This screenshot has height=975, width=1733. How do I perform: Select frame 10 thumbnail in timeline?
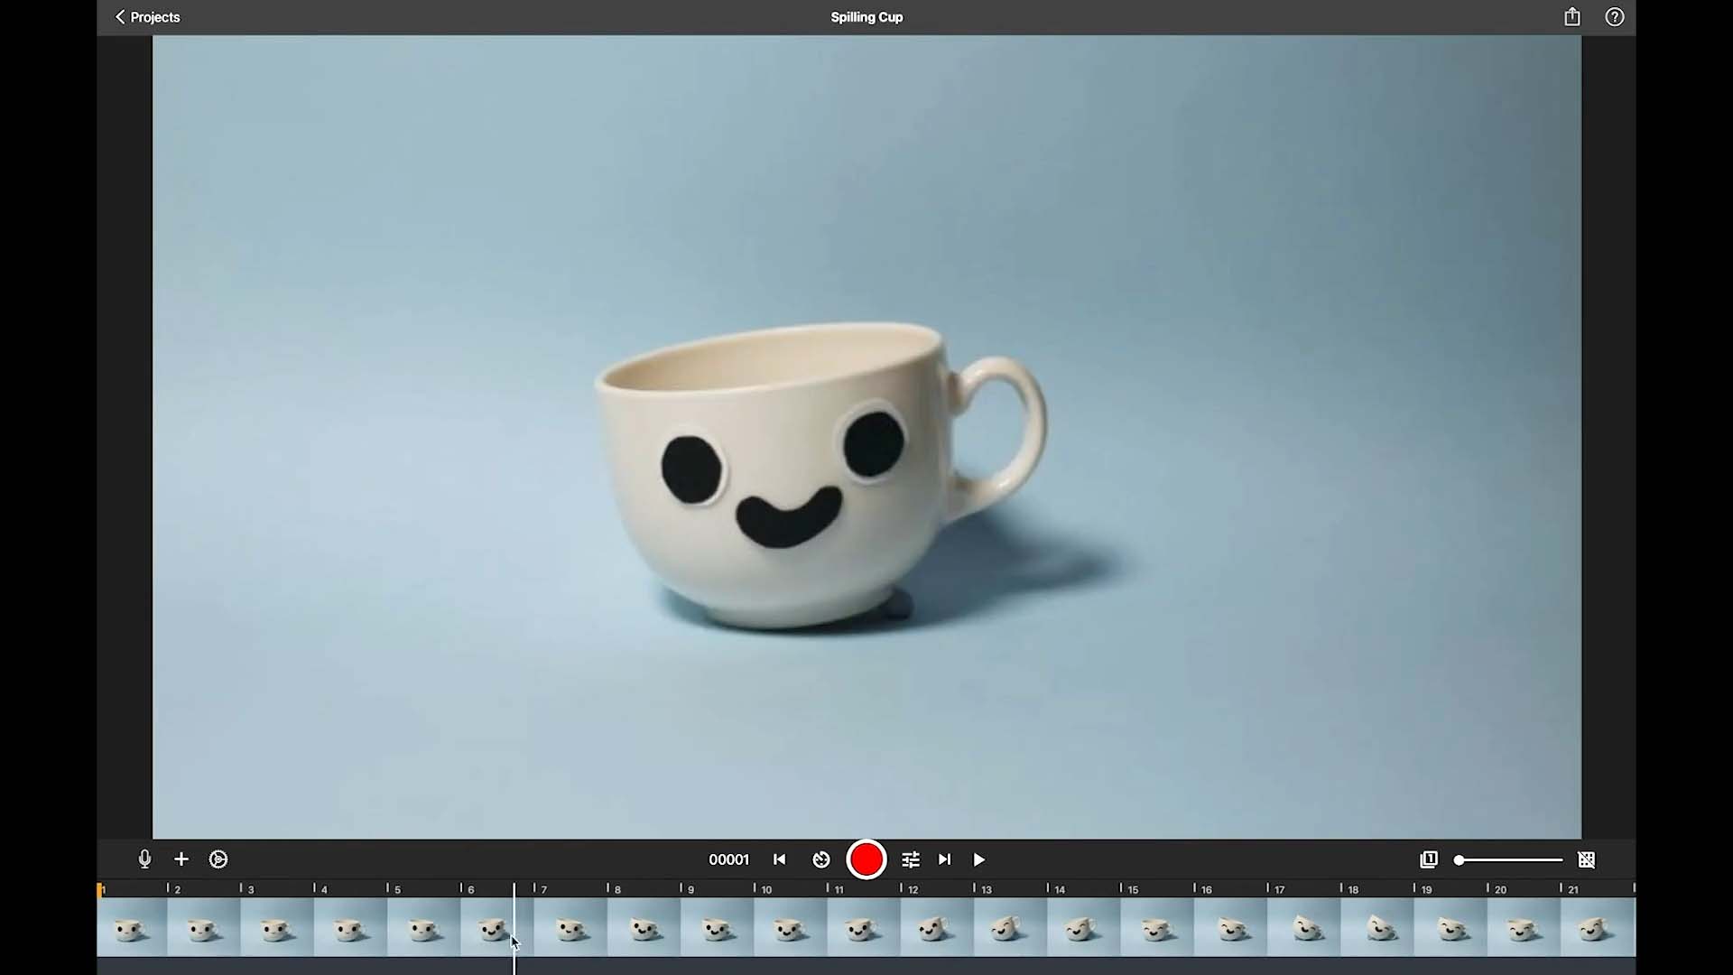790,927
